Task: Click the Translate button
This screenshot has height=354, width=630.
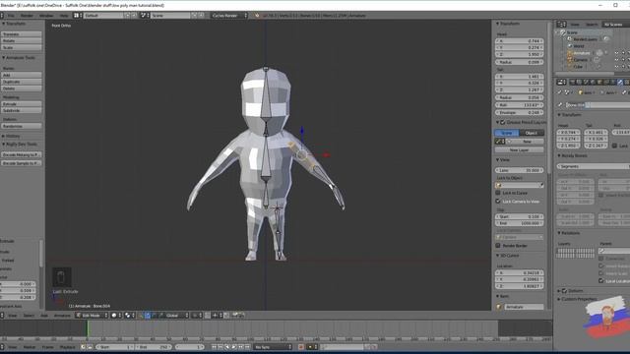Action: 22,34
